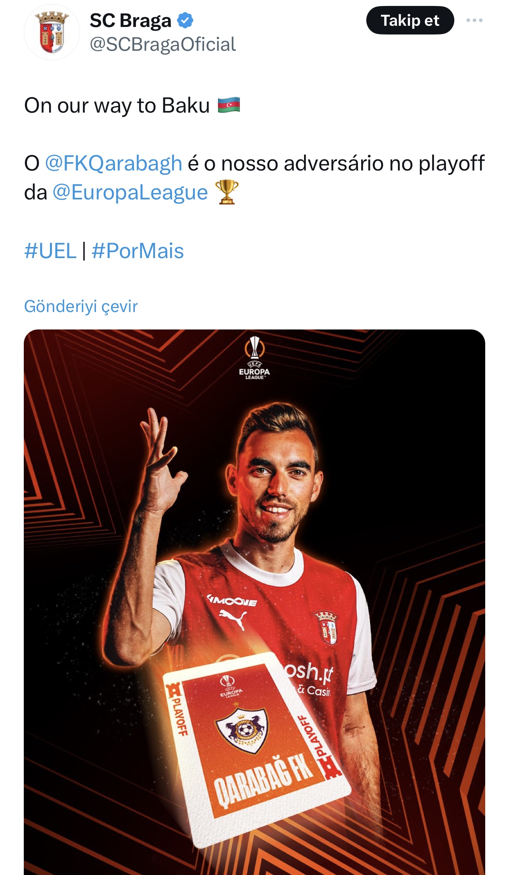Open the three-dot more options menu
Screen dimensions: 509x875
[474, 20]
